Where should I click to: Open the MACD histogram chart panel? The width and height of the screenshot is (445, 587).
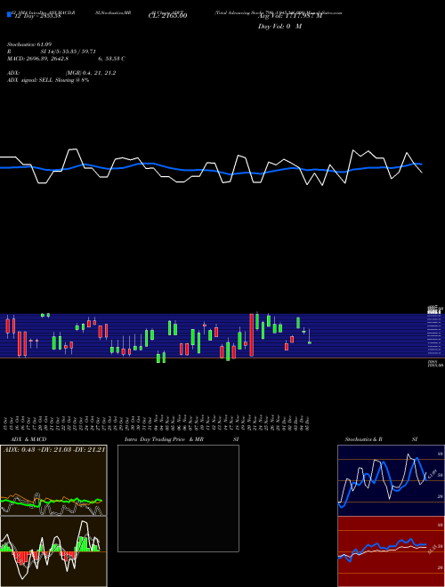point(53,551)
